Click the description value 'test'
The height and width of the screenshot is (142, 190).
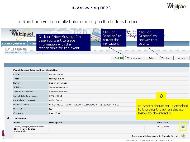51,109
